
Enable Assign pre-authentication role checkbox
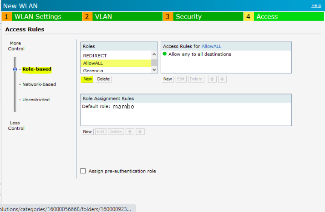[83, 171]
